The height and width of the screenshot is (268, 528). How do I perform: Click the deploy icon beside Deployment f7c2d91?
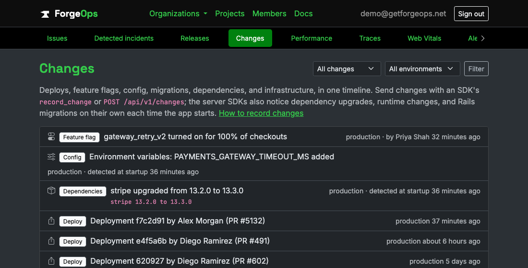(x=51, y=221)
